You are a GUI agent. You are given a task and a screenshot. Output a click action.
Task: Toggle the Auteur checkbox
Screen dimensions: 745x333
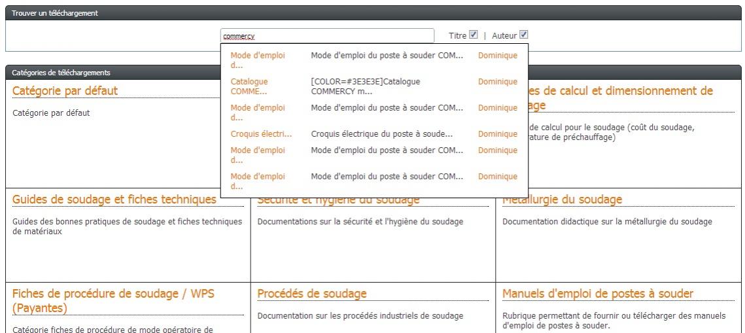[x=523, y=35]
